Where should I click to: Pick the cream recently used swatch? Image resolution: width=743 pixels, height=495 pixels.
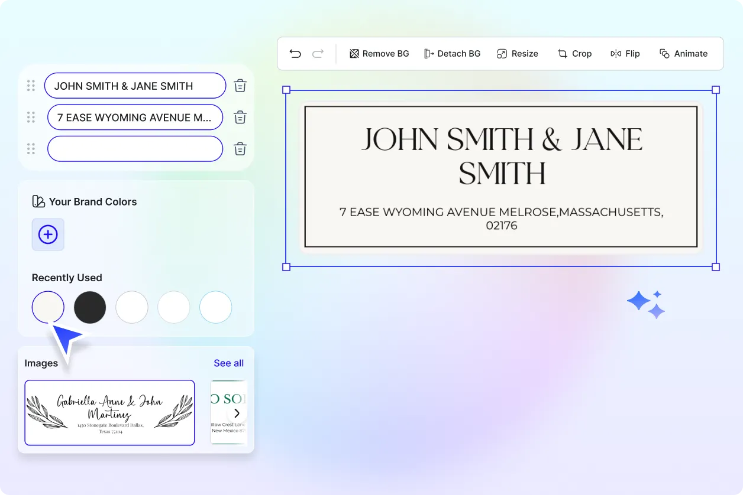tap(48, 307)
